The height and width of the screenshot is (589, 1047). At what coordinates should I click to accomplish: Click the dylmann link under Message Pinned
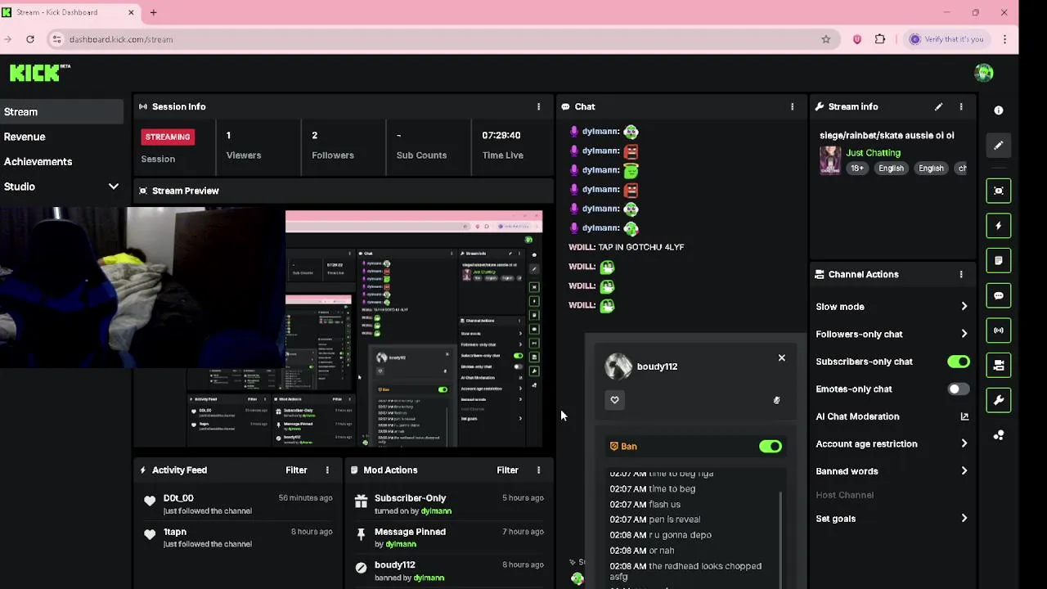pyautogui.click(x=401, y=544)
